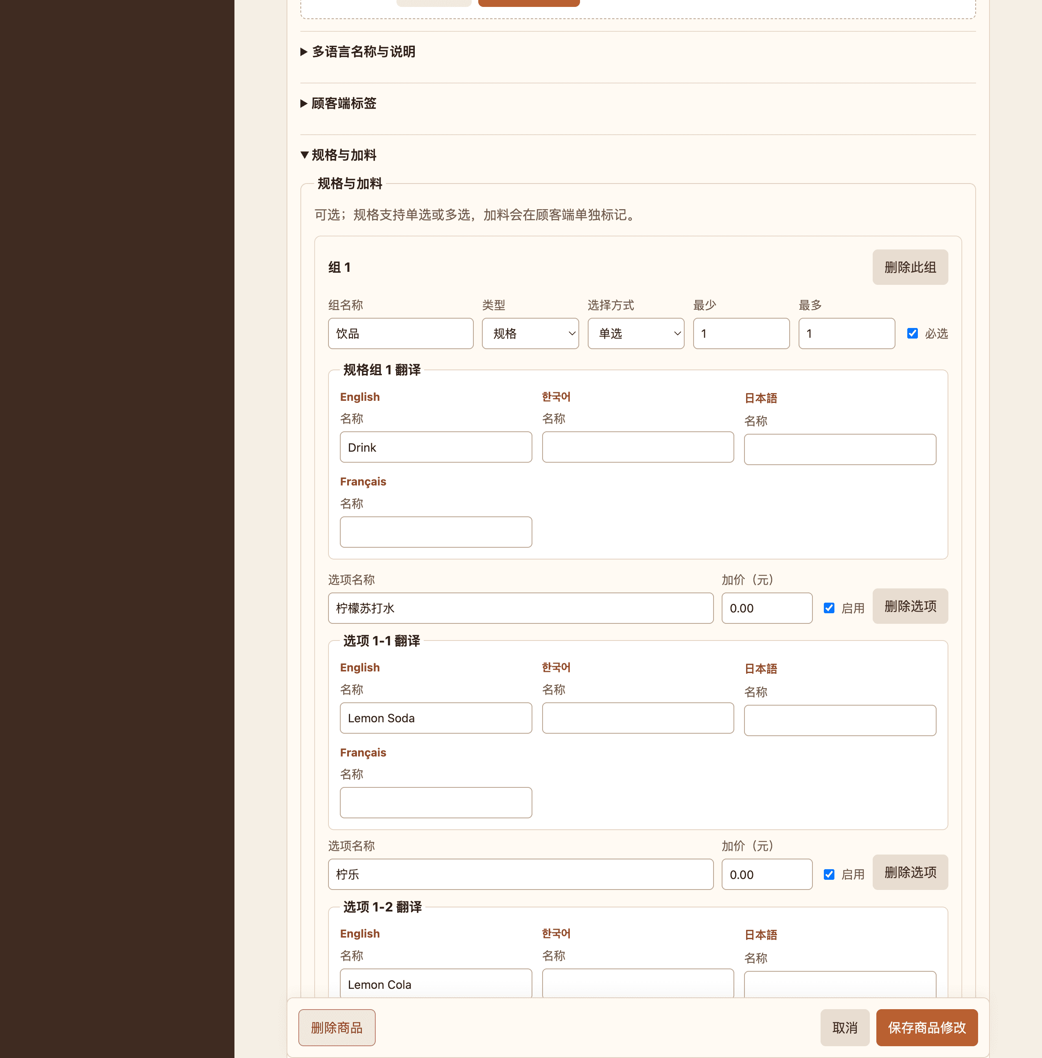Edit English field with Lemon Cola
1042x1058 pixels.
pos(436,984)
